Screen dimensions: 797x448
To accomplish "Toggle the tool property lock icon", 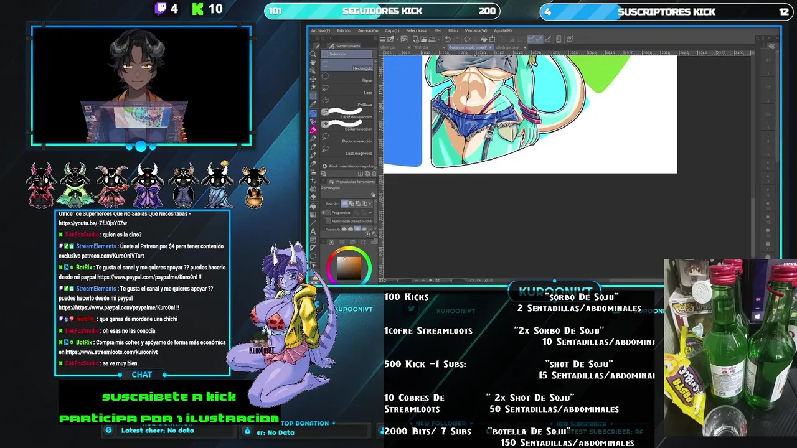I will [373, 195].
